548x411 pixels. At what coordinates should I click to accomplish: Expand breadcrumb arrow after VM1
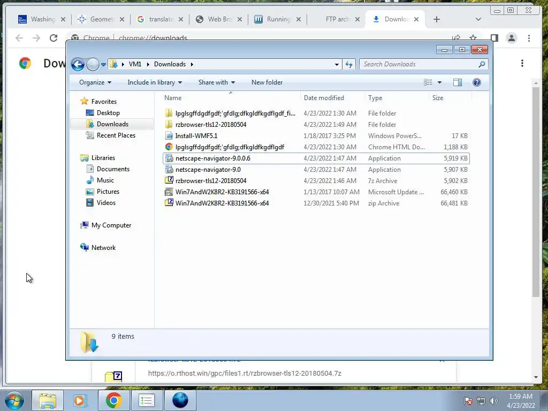[148, 64]
